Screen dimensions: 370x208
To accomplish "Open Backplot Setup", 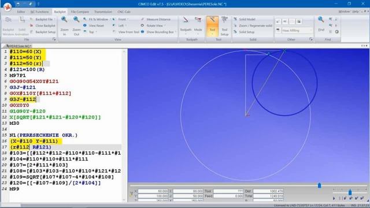I will pos(43,32).
